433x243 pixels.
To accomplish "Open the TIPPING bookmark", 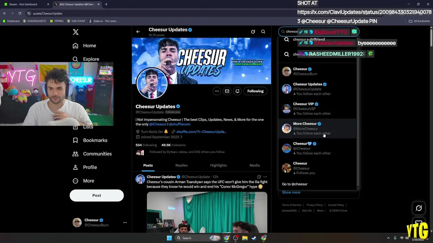I will coord(56,21).
